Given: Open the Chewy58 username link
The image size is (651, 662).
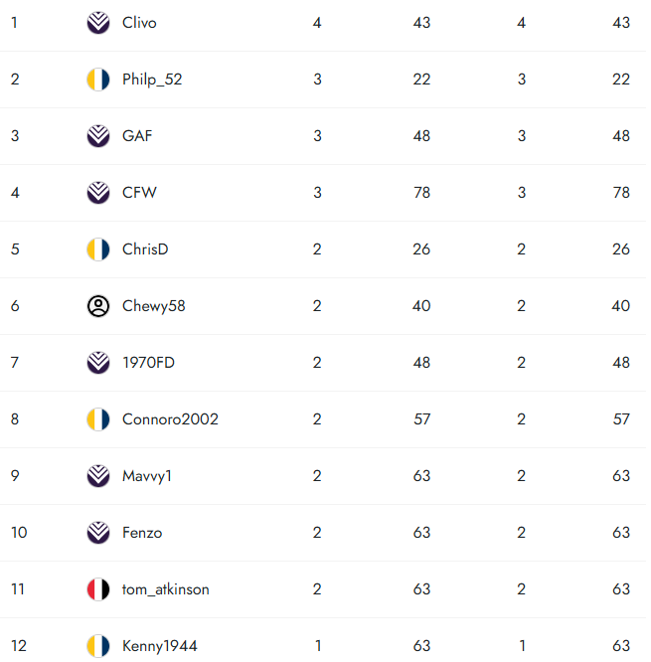Looking at the screenshot, I should [x=153, y=306].
